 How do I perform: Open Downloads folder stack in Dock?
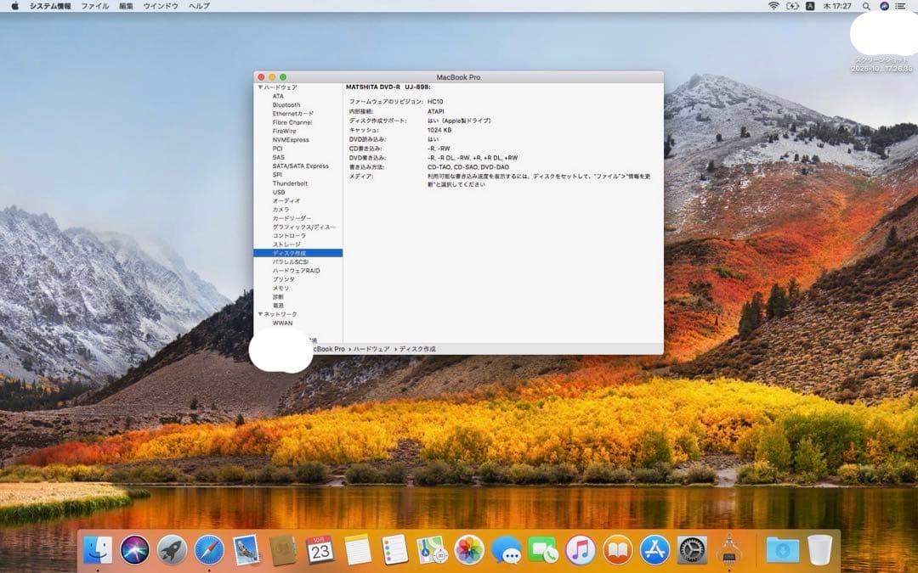coord(782,550)
